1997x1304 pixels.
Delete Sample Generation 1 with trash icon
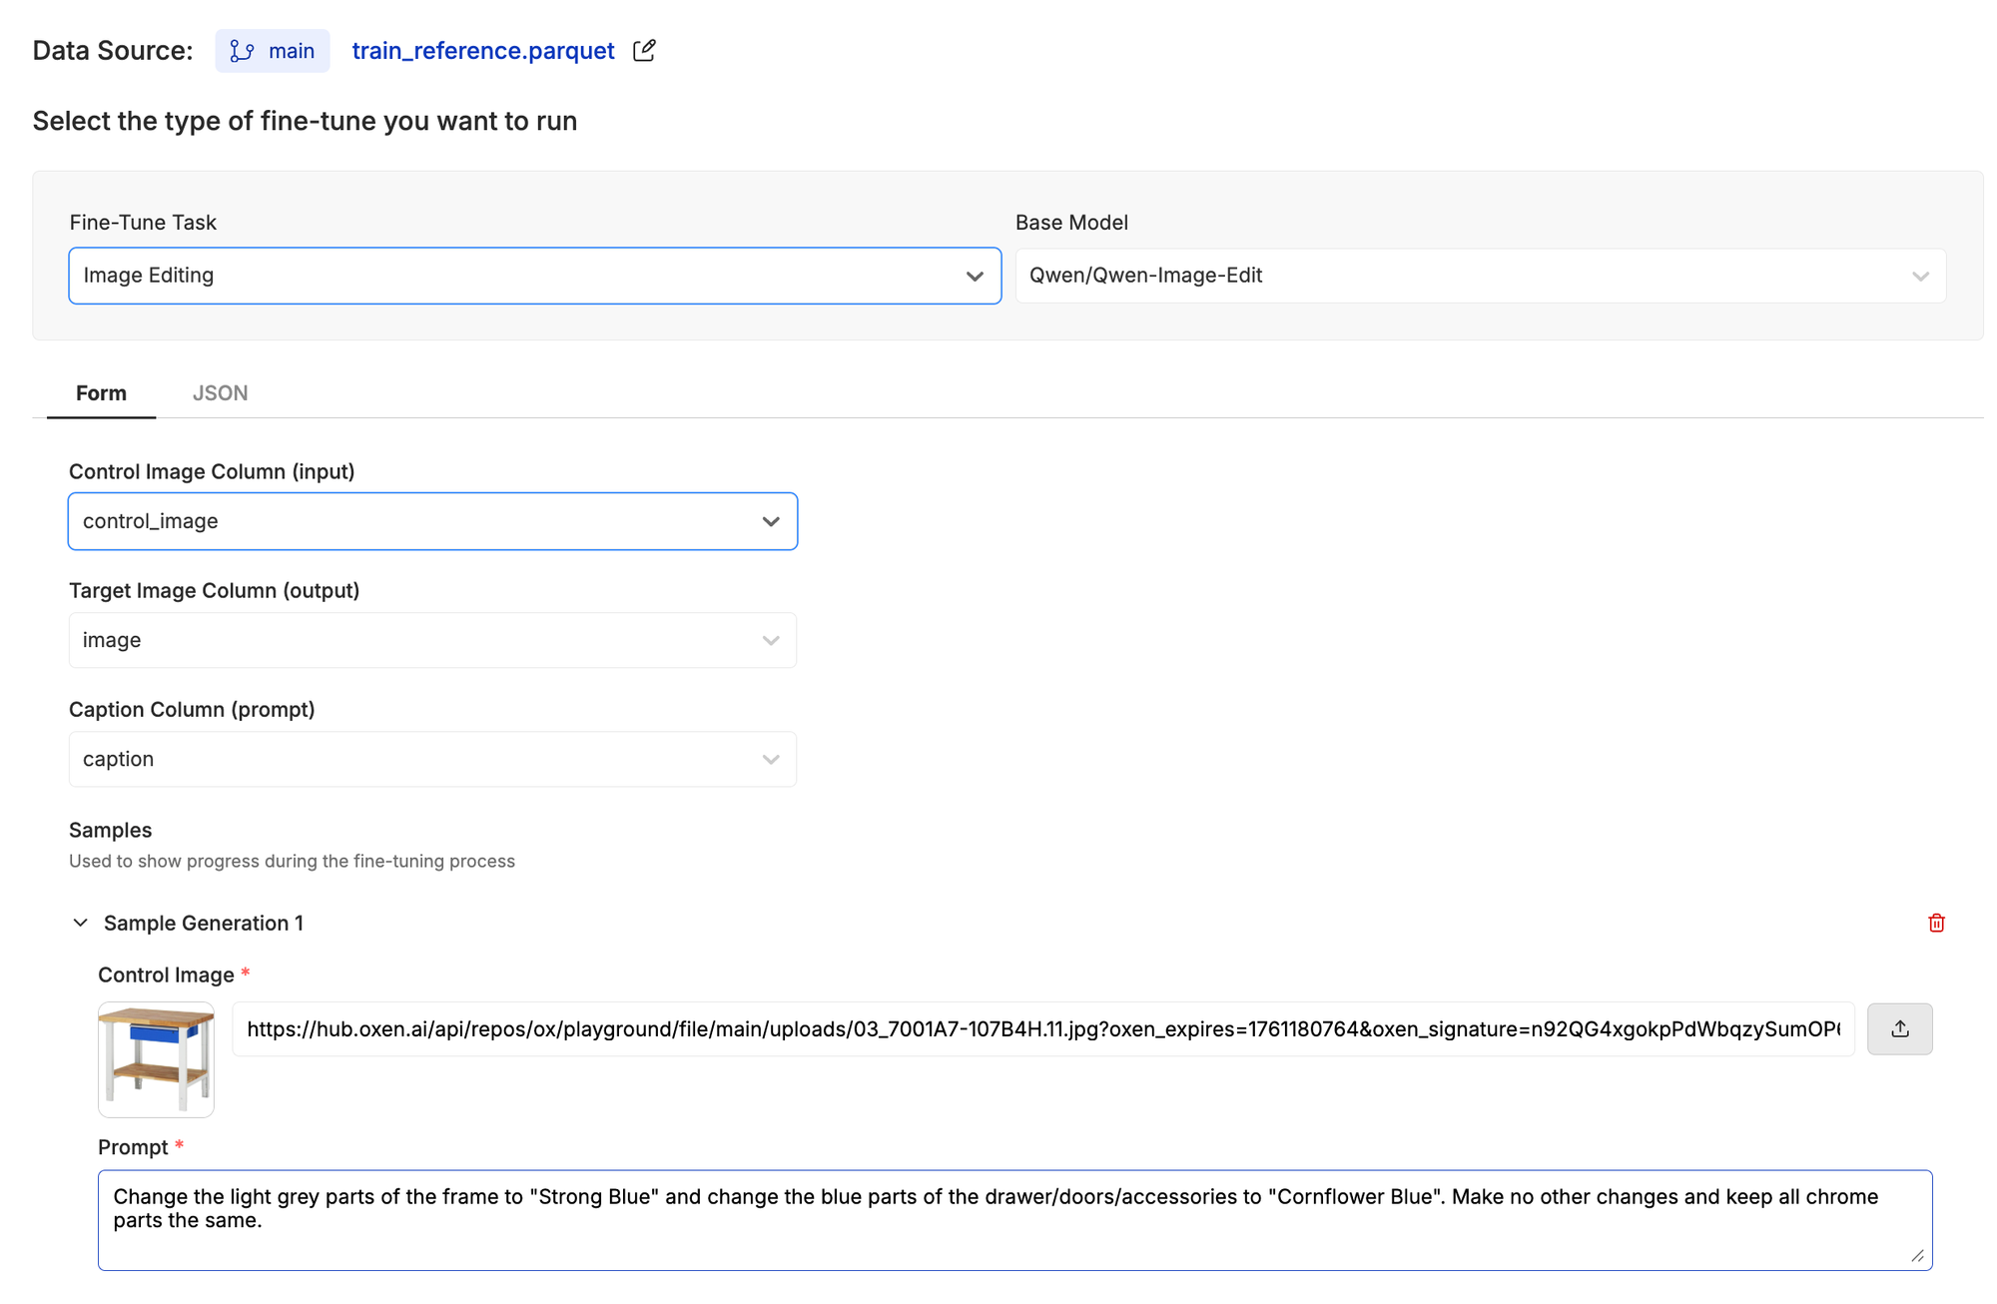pos(1936,923)
